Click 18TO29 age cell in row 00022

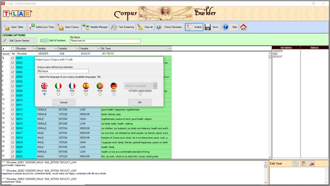pyautogui.click(x=69, y=156)
